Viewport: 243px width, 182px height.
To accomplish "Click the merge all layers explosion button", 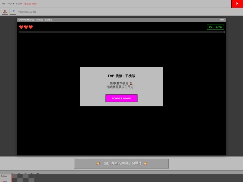I will point(121,164).
